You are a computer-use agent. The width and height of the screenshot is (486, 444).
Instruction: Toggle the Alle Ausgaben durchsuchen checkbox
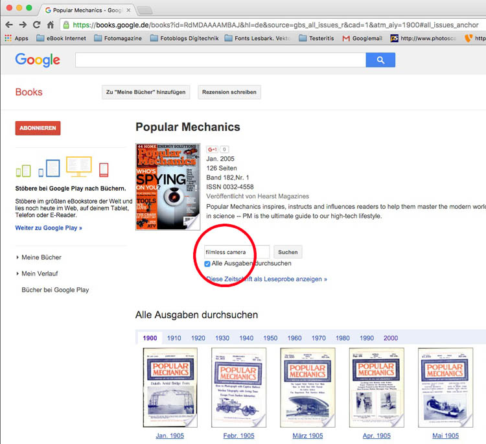(x=207, y=264)
